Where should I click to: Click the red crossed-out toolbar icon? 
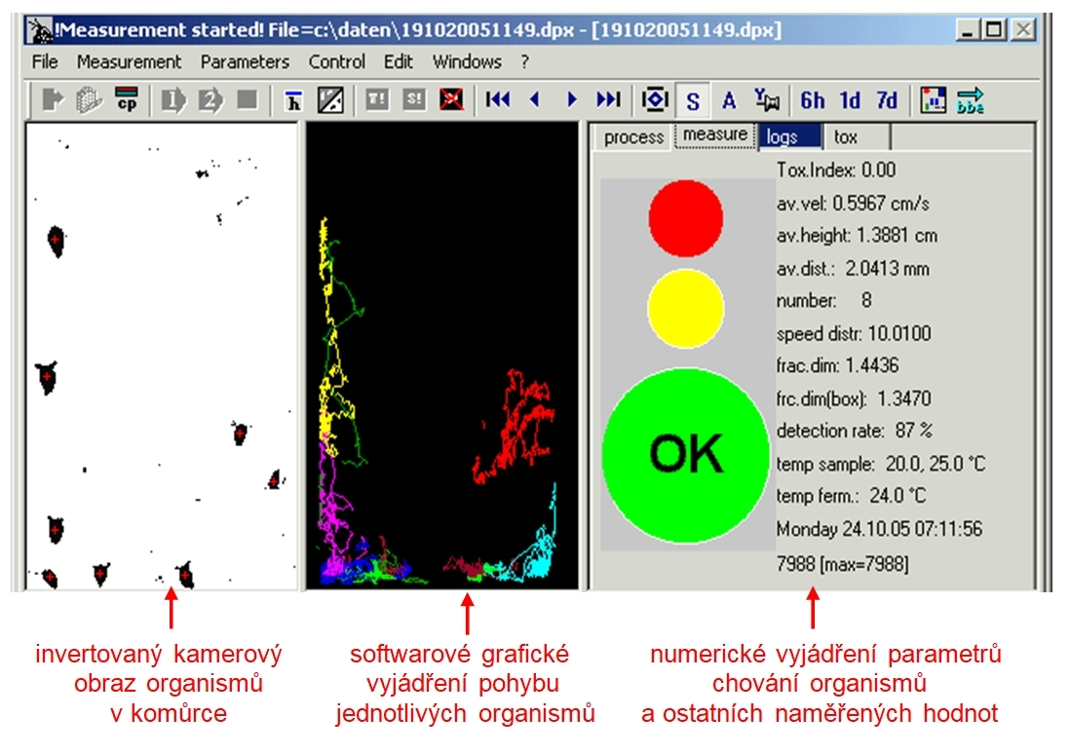pos(451,100)
